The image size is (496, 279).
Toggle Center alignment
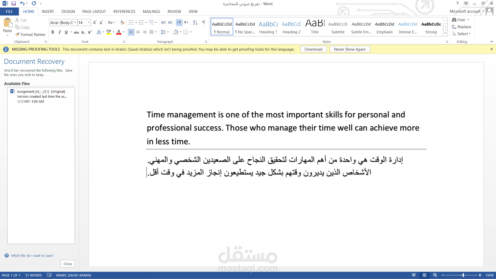(138, 32)
